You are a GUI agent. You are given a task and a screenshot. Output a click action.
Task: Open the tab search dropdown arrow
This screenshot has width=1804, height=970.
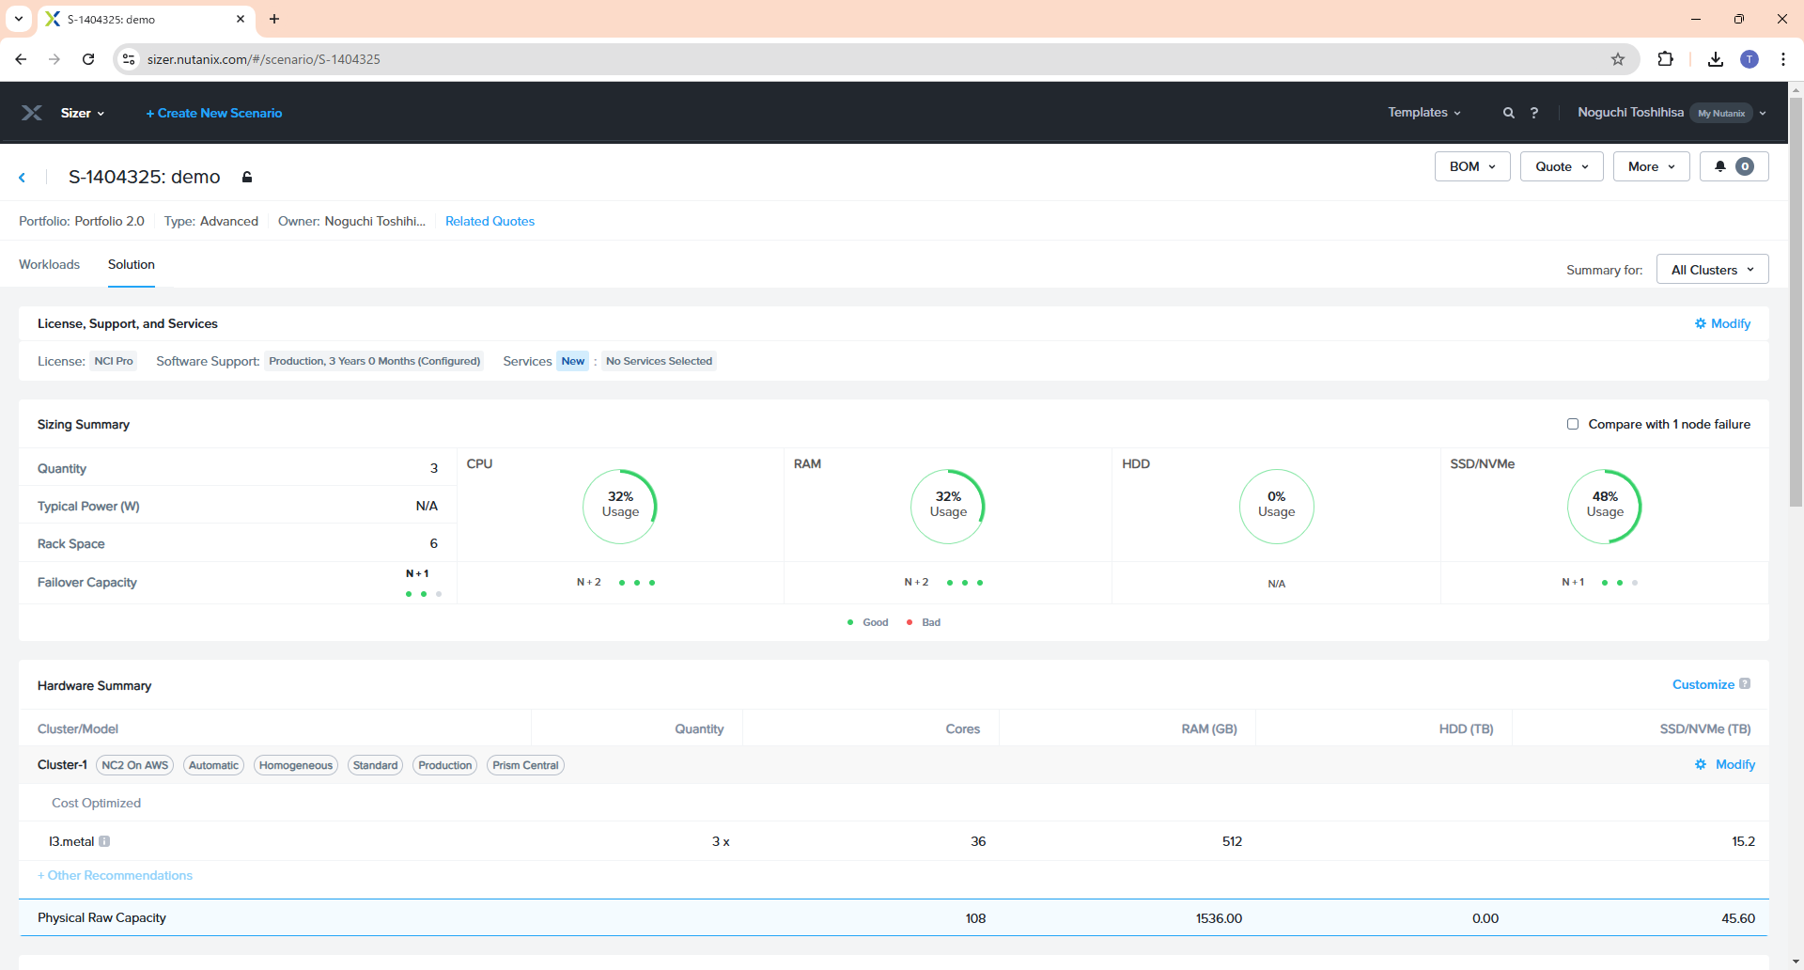pos(19,19)
